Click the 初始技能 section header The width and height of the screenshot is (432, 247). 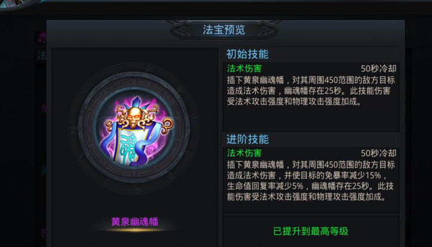click(248, 54)
